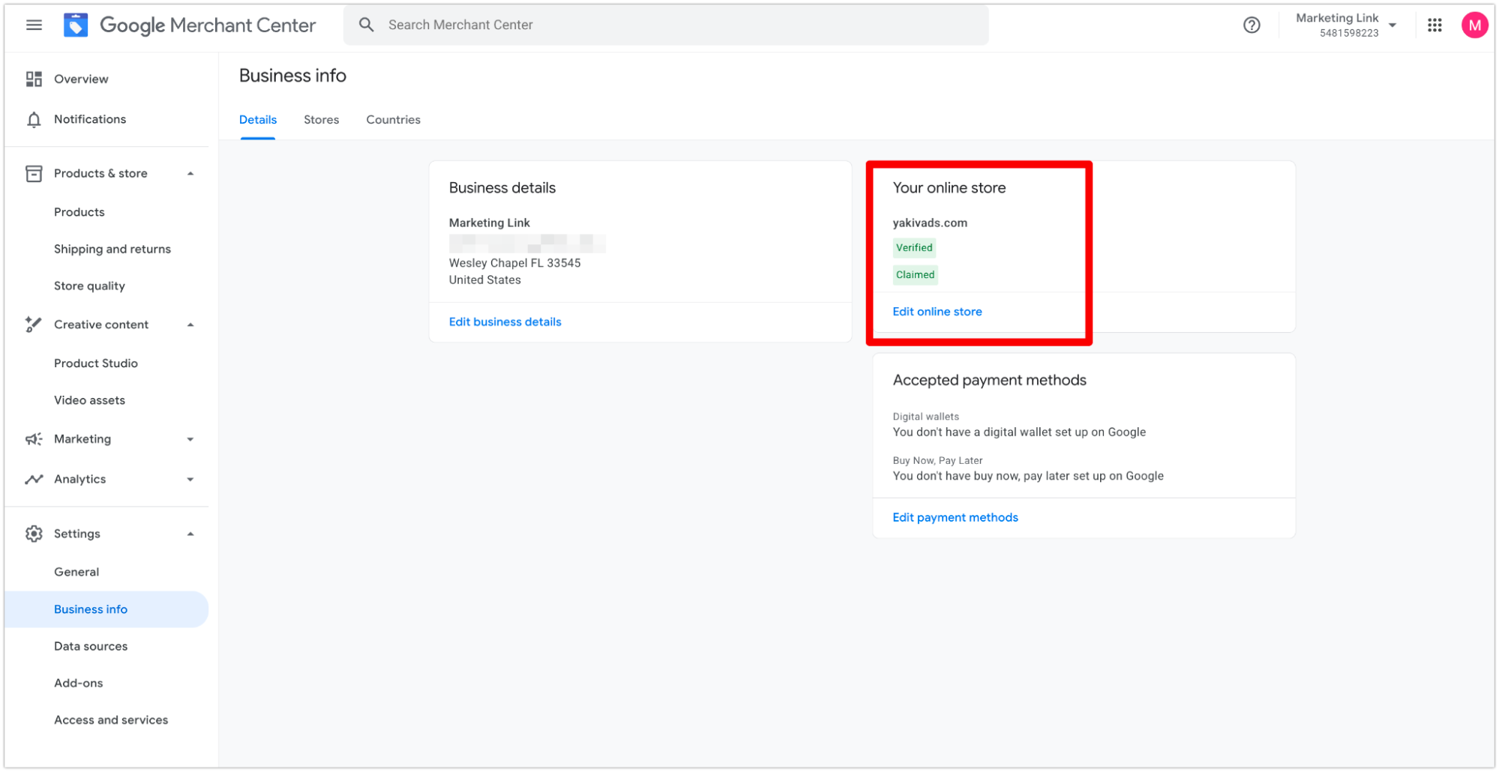Click the United States country text

[484, 280]
